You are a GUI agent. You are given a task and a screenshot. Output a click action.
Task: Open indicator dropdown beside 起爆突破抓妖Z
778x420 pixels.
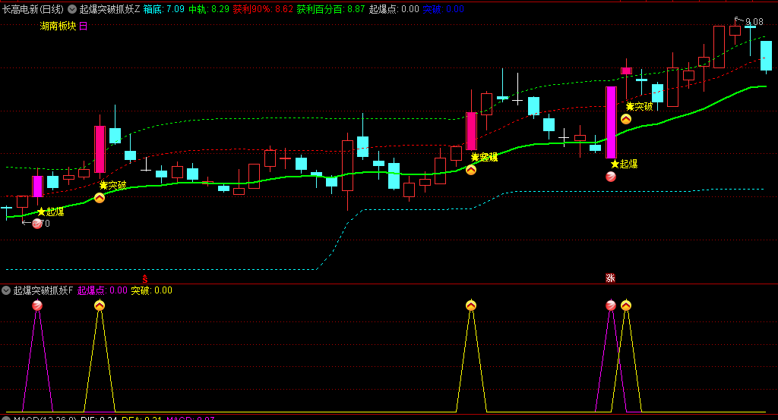(72, 9)
